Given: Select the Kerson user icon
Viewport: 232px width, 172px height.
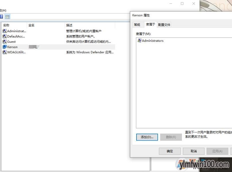Looking at the screenshot, I should pyautogui.click(x=5, y=47).
